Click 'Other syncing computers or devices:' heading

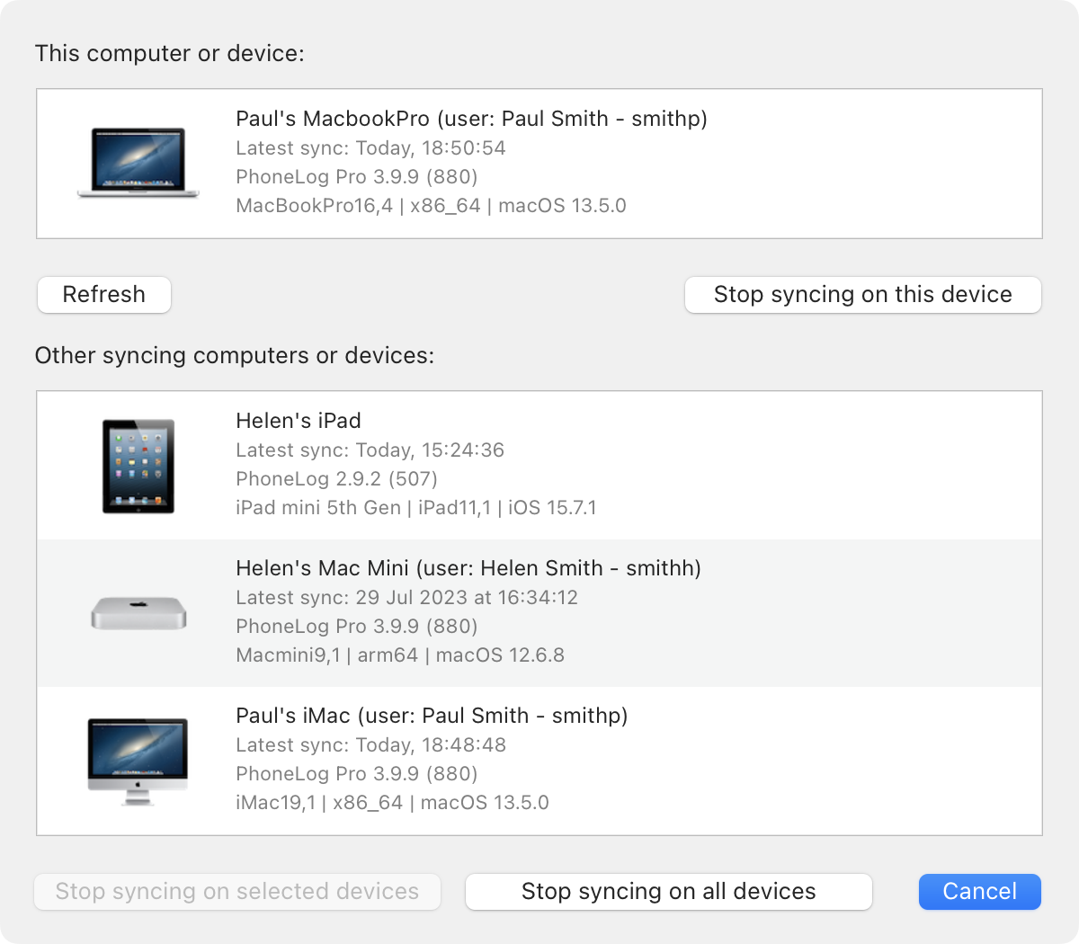tap(235, 356)
